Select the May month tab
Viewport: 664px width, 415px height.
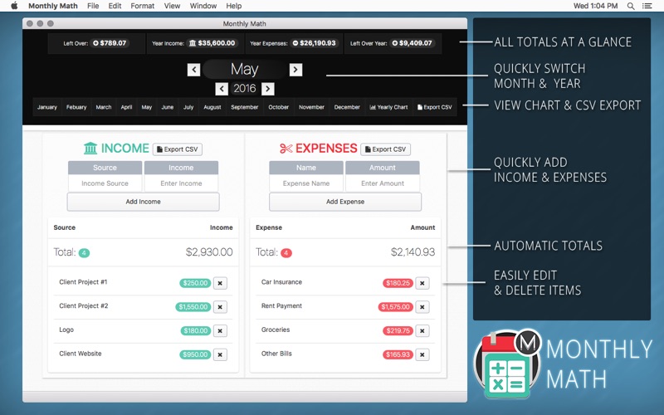pyautogui.click(x=147, y=107)
